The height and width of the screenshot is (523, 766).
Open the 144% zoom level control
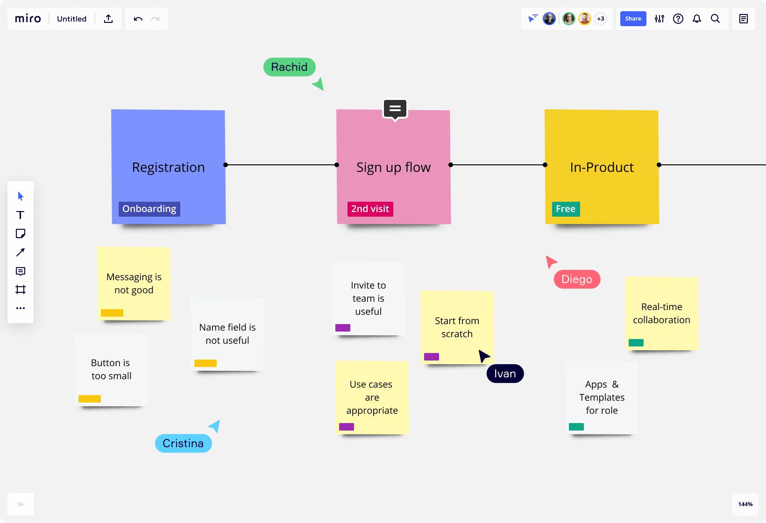click(x=745, y=504)
